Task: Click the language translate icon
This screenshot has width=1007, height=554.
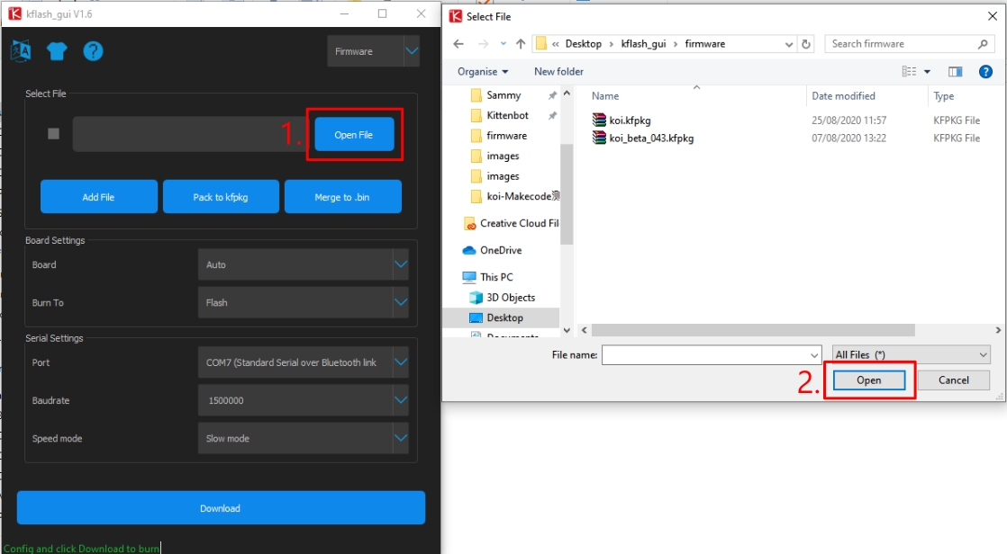Action: (x=20, y=51)
